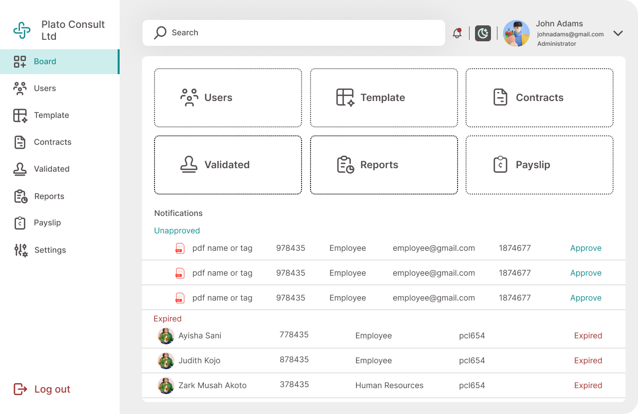Approve the third unapproved pdf row
Viewport: 638px width, 414px height.
(x=586, y=298)
